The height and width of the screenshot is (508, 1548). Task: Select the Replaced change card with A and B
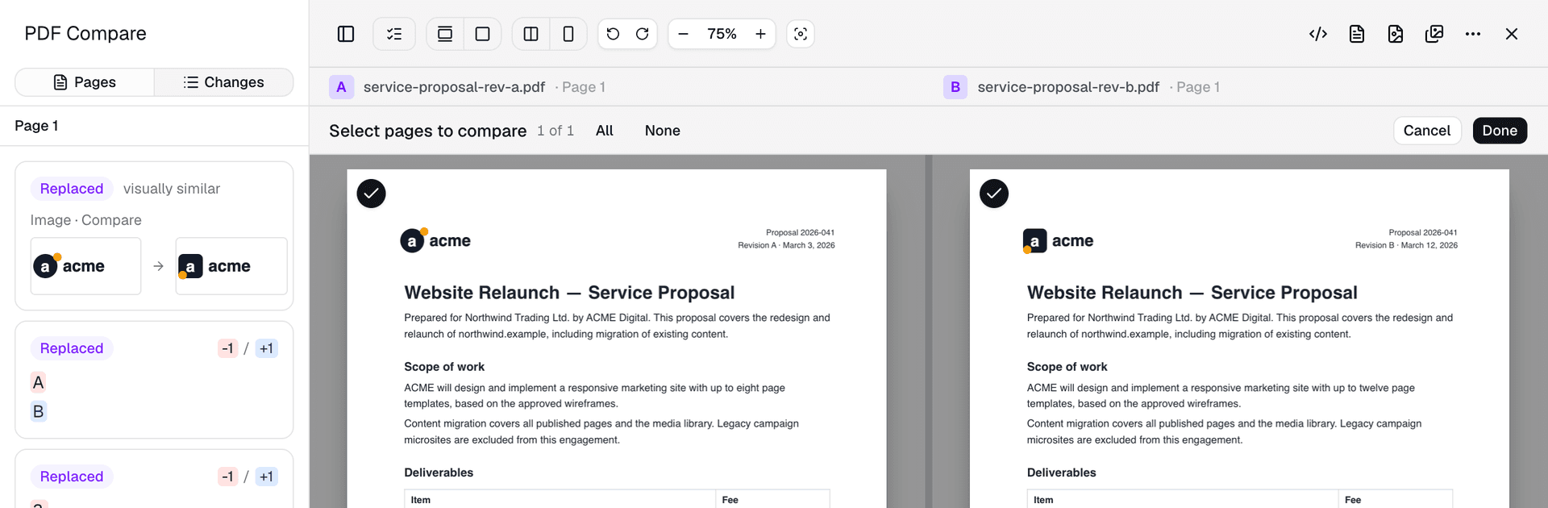click(x=154, y=380)
